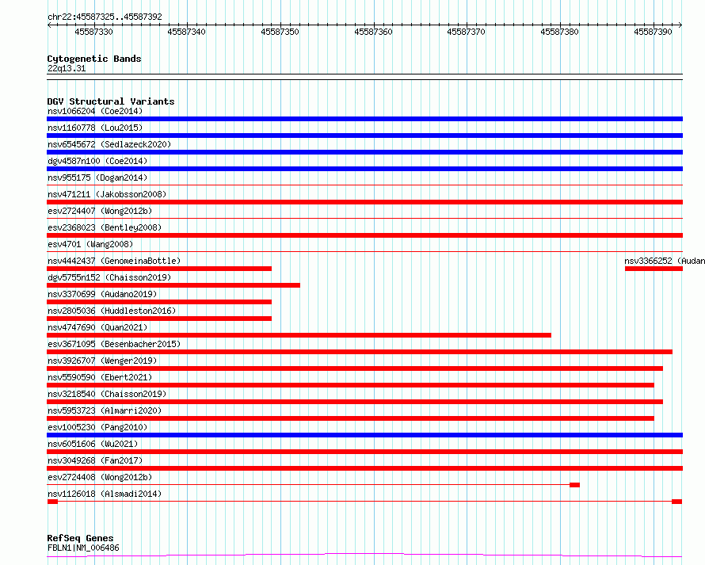Viewport: 705px width, 565px height.
Task: Click the red bar under nsv3370699
Action: [x=159, y=302]
